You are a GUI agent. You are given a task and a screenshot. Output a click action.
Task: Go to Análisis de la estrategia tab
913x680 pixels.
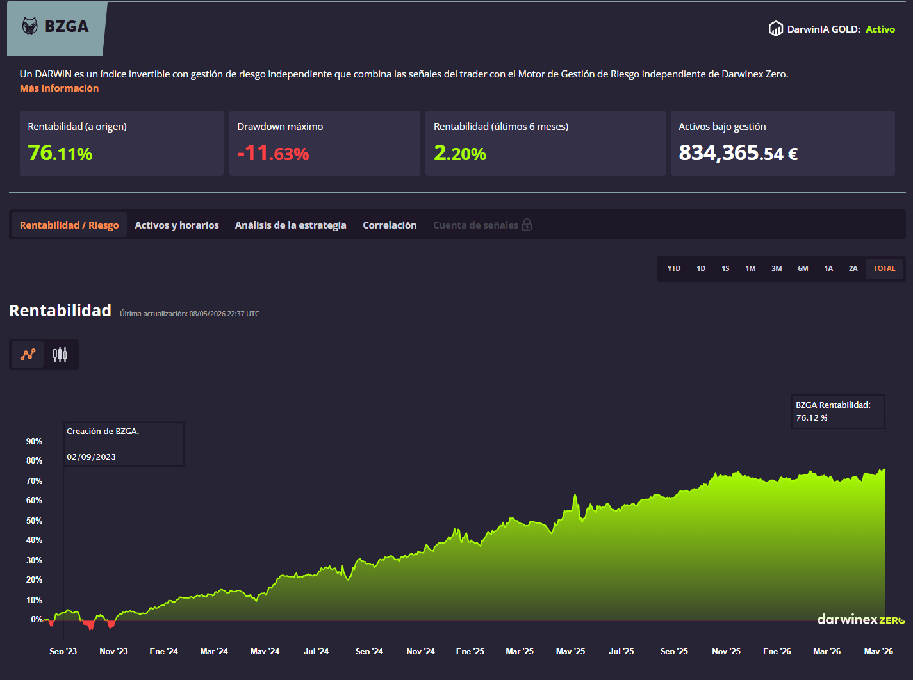pos(290,225)
